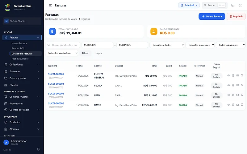Screen dimensions: 247x154
Task: Open the Todos los vendedores dropdown
Action: coord(61,53)
